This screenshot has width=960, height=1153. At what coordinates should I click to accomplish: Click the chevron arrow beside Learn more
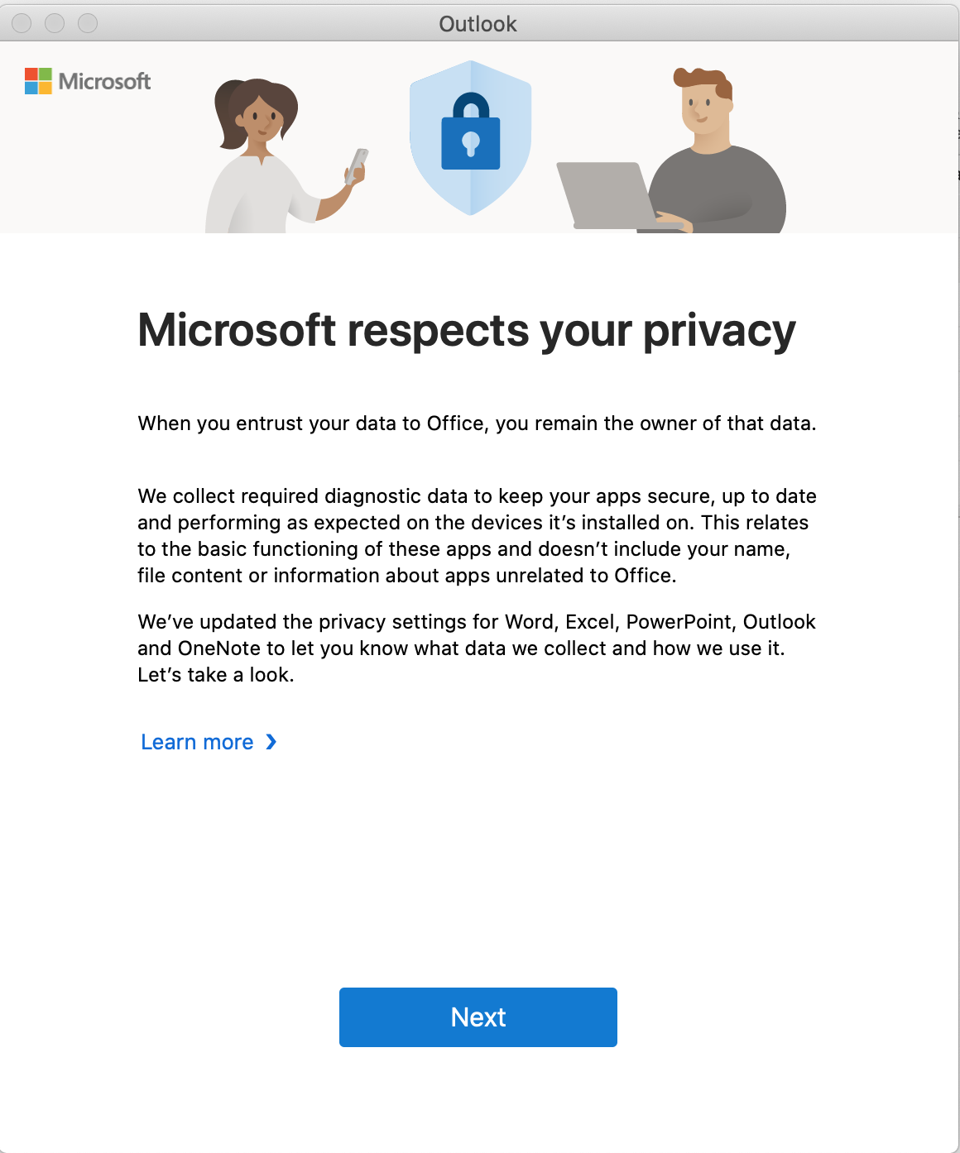point(271,742)
